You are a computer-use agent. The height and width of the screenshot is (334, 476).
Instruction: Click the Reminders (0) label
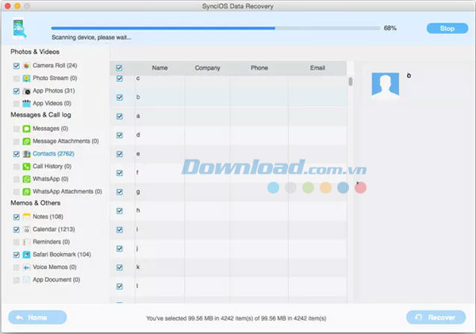(52, 242)
